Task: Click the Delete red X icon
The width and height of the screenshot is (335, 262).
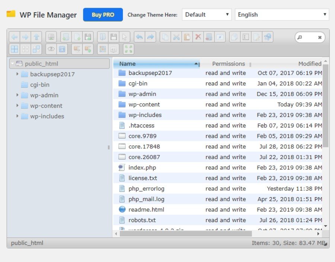Action: [x=198, y=37]
